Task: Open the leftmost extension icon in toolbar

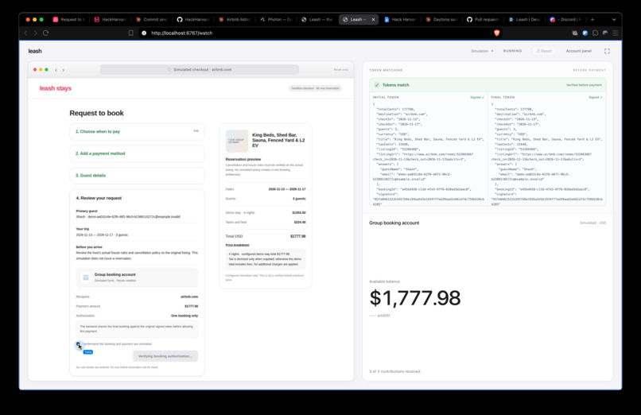Action: (x=575, y=33)
